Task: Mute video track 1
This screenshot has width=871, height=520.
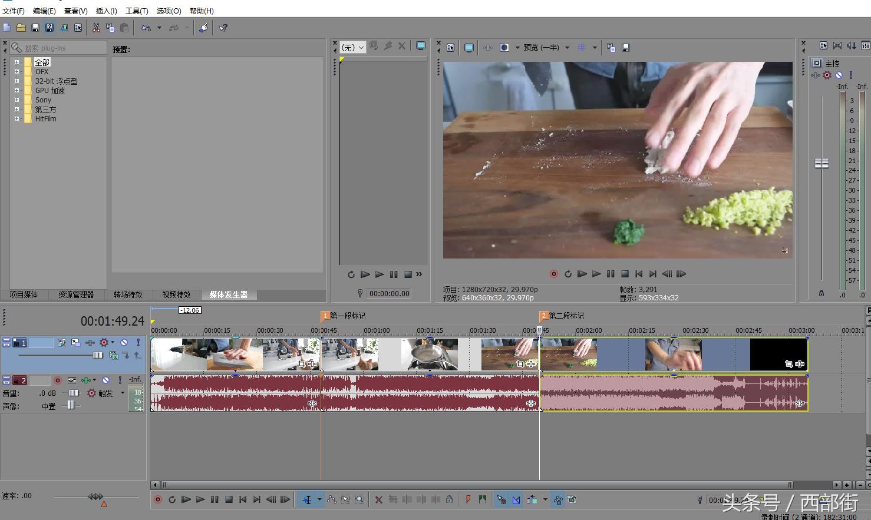Action: pos(124,342)
